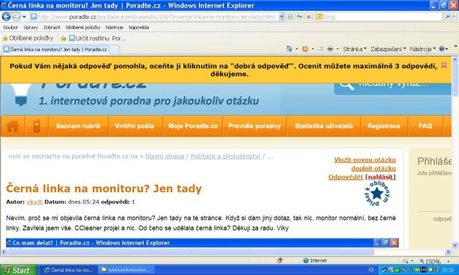Open the AAAAAAAAAAAA folder taskbar button
Viewport: 459px width, 275px height.
pos(126,270)
